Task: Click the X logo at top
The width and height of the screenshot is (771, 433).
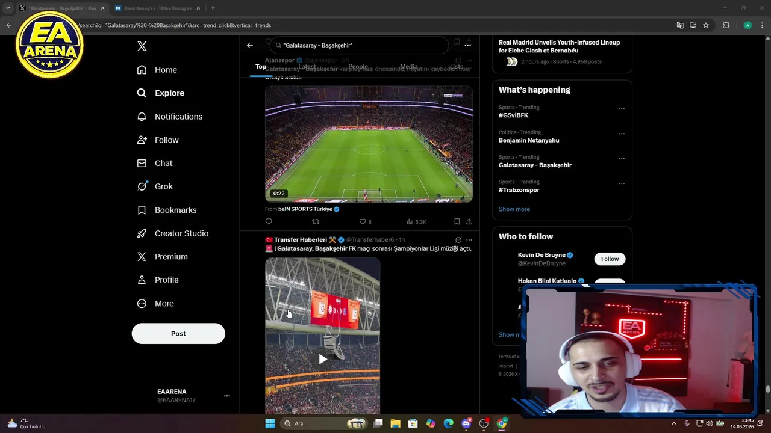Action: pos(142,46)
